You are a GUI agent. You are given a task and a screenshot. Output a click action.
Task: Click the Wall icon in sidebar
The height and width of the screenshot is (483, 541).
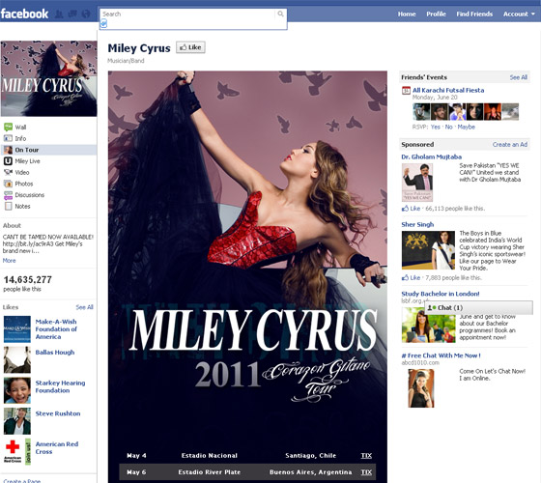pyautogui.click(x=8, y=127)
